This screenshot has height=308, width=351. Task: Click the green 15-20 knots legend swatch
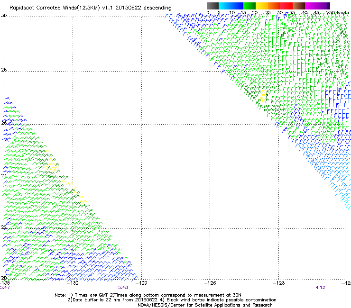click(249, 6)
